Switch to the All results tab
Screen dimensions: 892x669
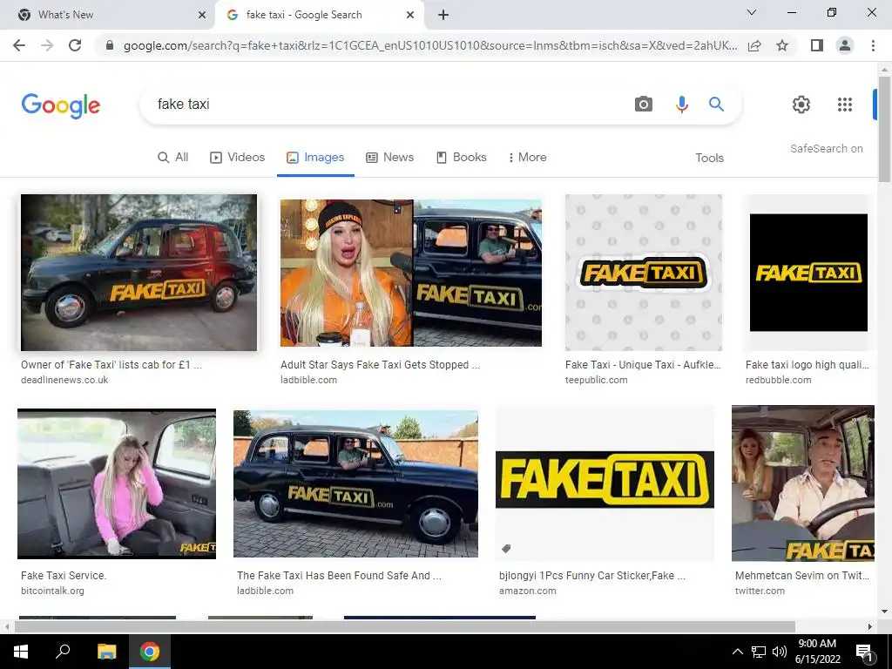pos(172,158)
